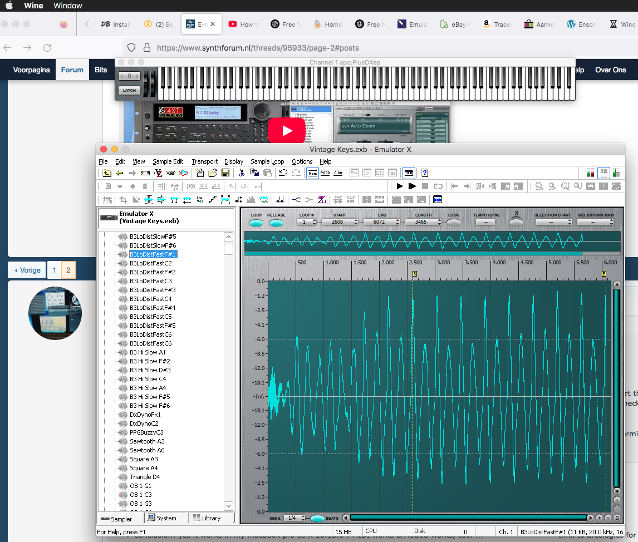The width and height of the screenshot is (638, 542).
Task: Open the Transport menu
Action: click(x=205, y=161)
